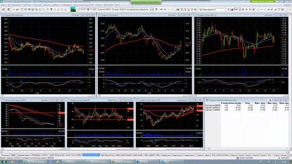Switch to the Новости tab
This screenshot has width=292, height=164.
pyautogui.click(x=234, y=155)
